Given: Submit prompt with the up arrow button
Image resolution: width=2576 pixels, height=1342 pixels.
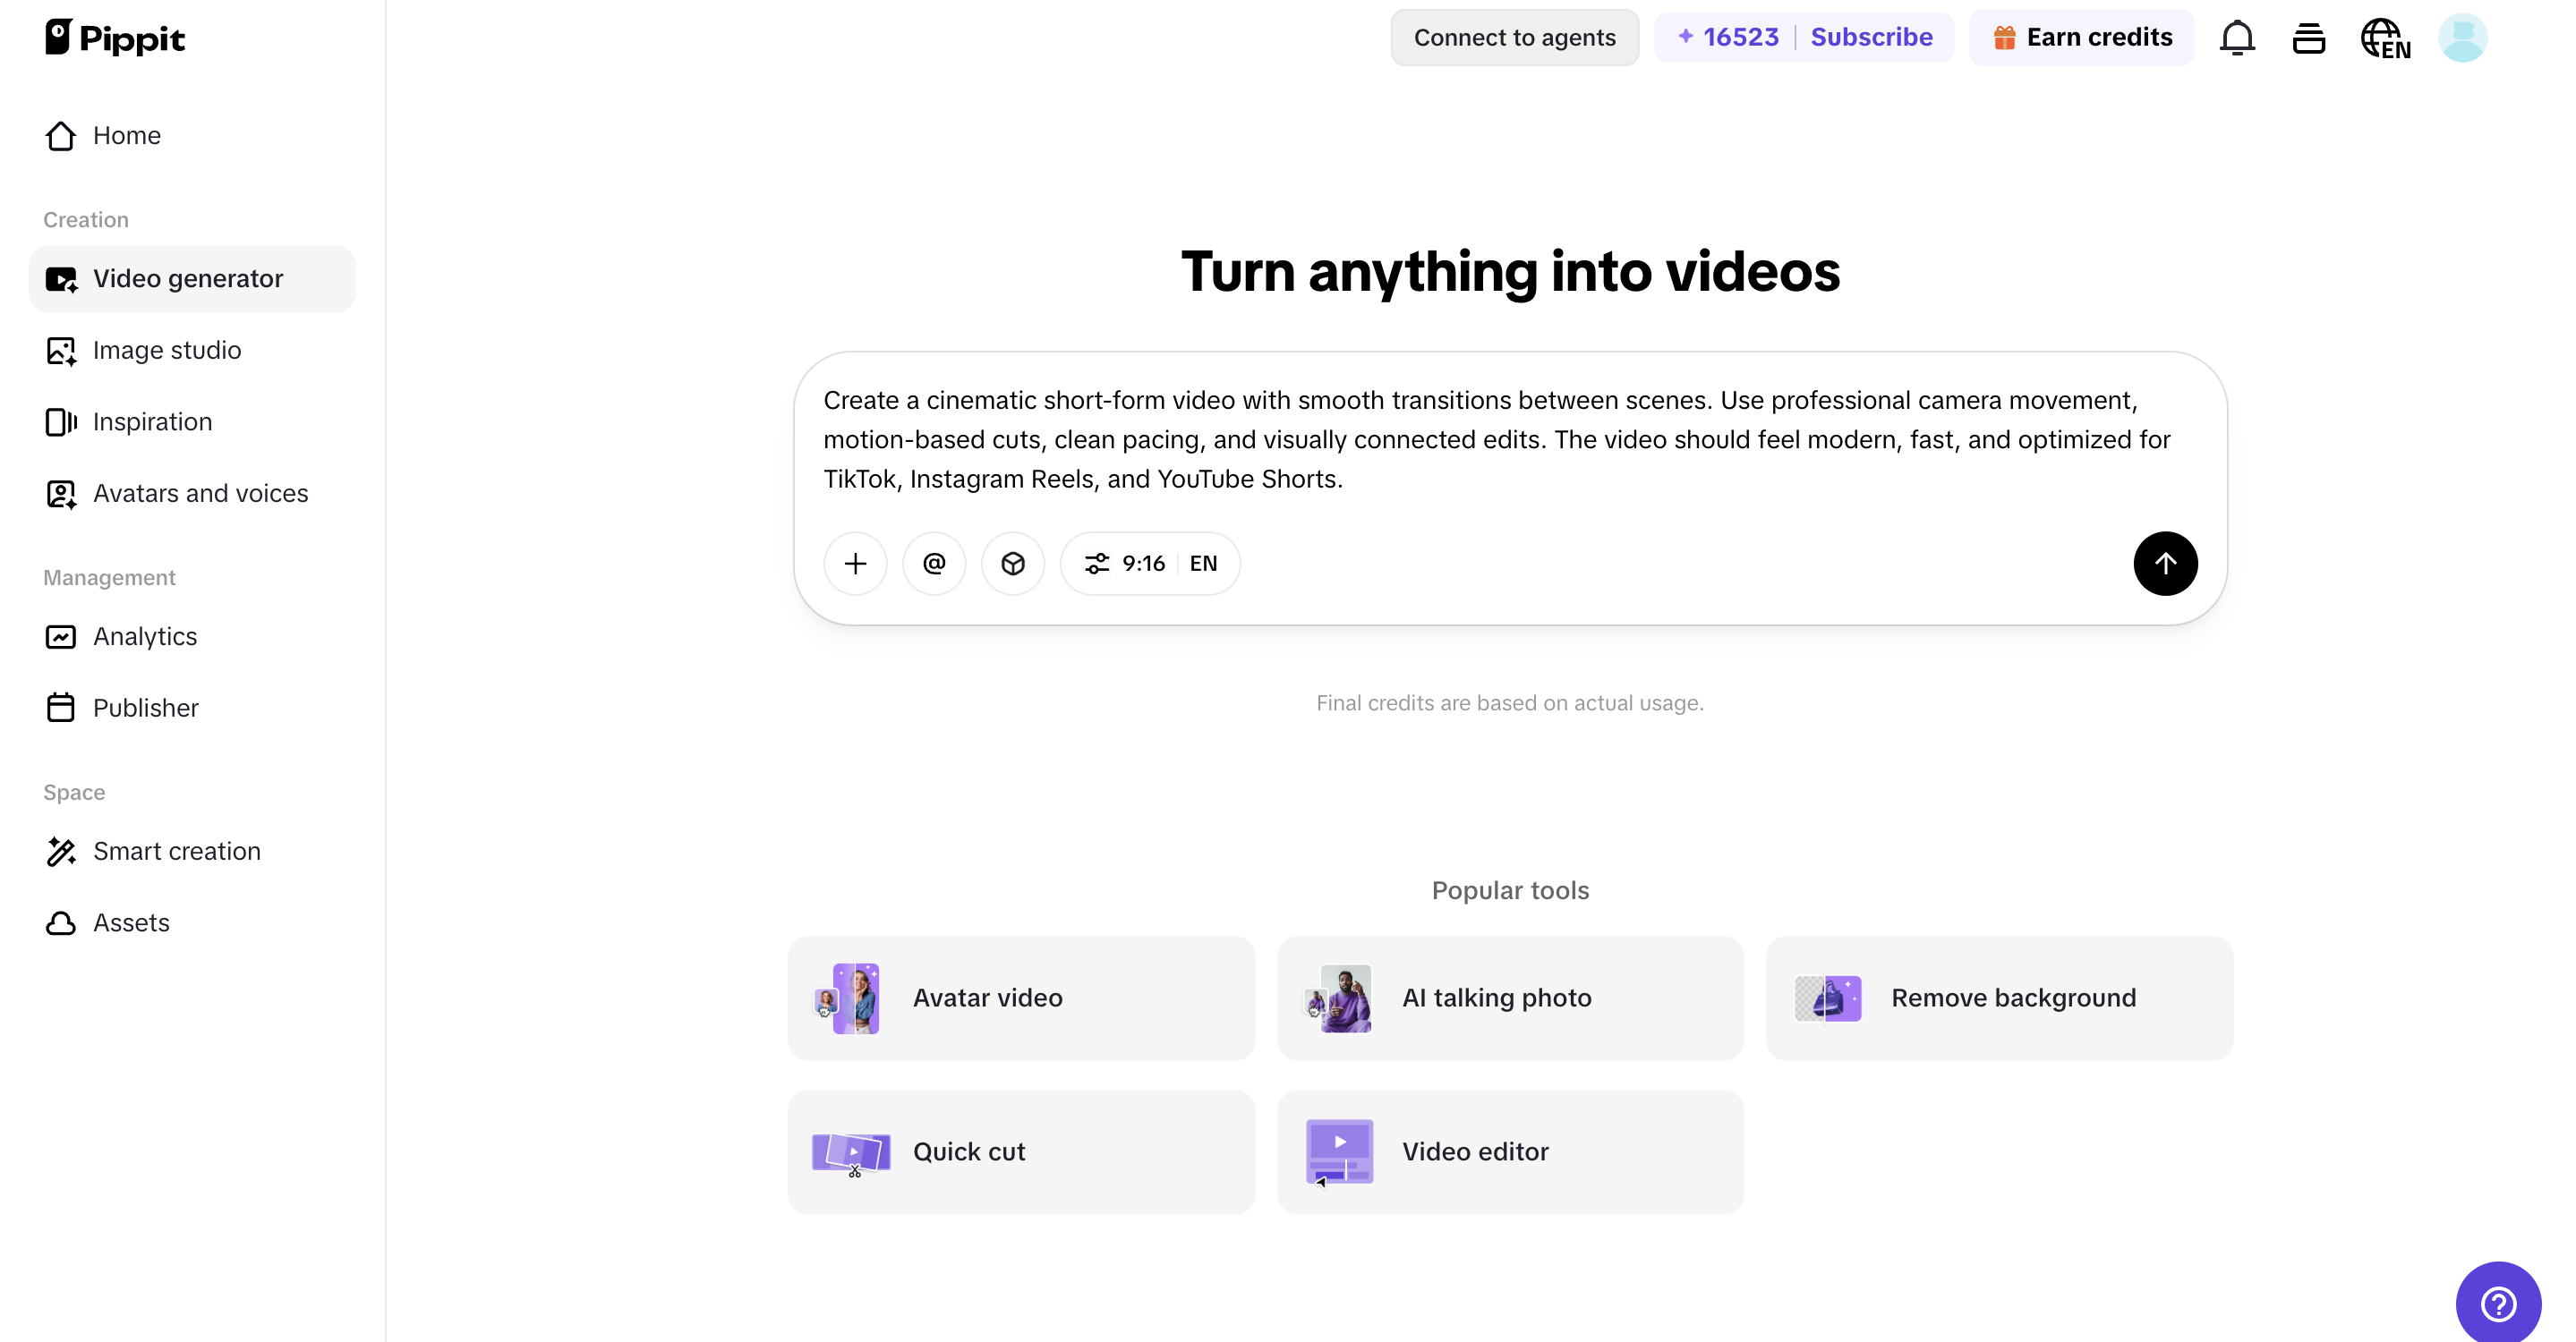Looking at the screenshot, I should coord(2165,564).
